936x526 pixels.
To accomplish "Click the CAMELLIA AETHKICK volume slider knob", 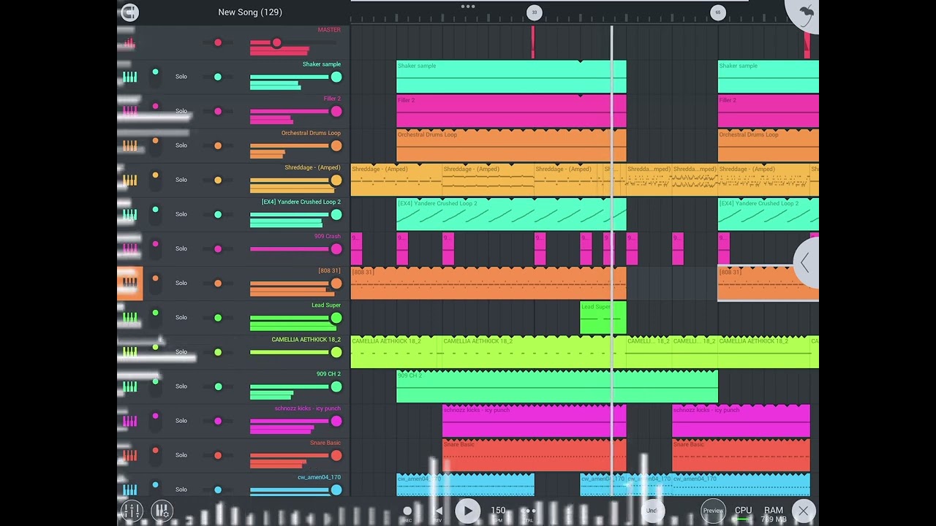I will pos(336,352).
